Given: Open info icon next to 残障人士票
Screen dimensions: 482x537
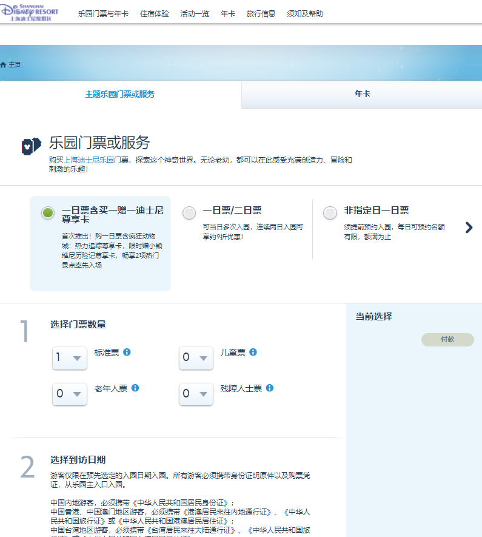Looking at the screenshot, I should (x=270, y=388).
